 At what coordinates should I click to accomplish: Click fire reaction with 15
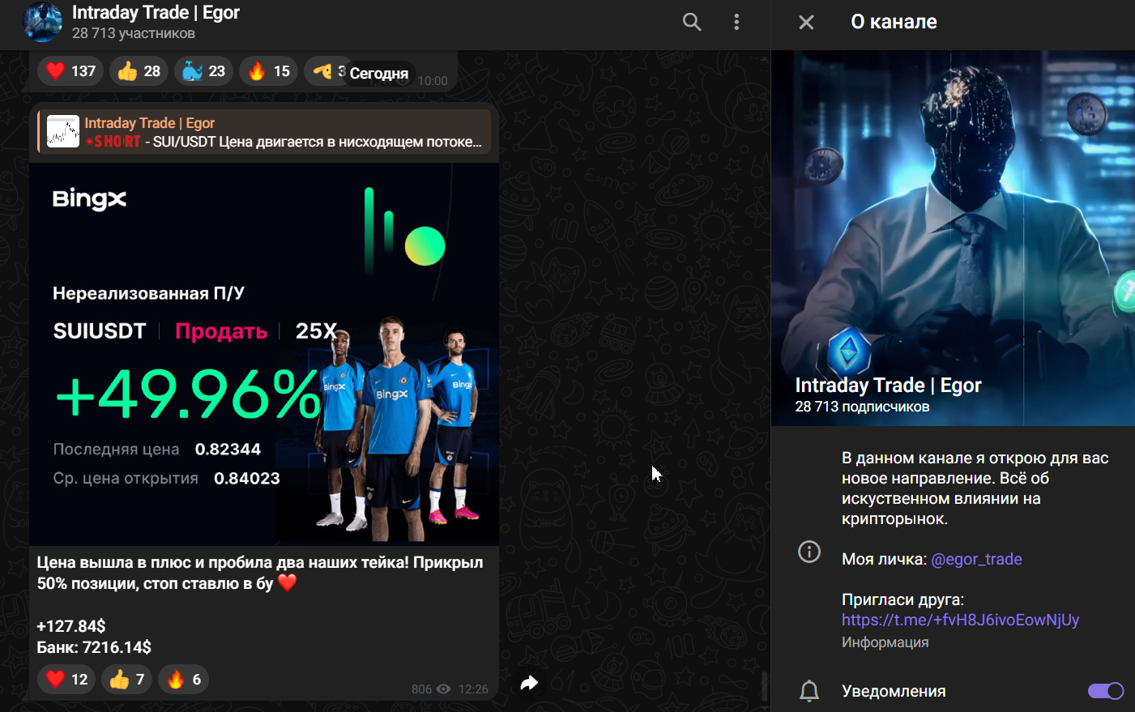(269, 71)
